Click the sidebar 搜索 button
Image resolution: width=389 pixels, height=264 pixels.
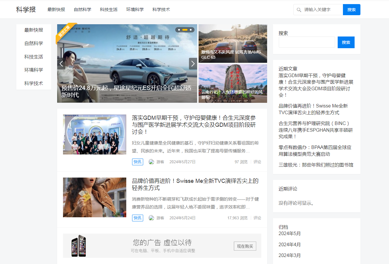pos(346,42)
